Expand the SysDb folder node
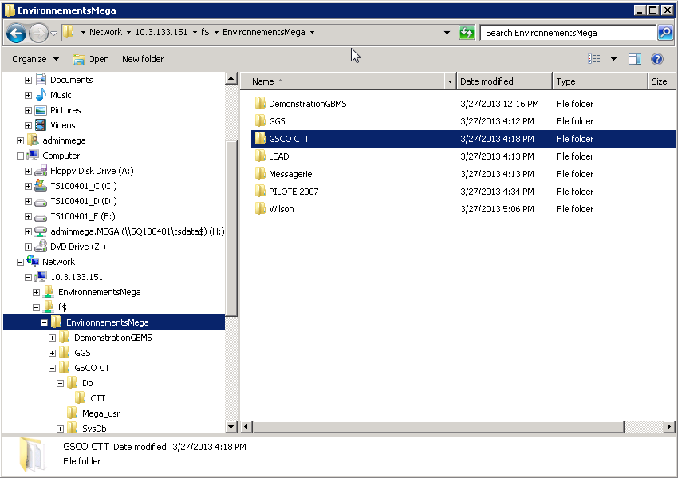The image size is (678, 478). 61,429
